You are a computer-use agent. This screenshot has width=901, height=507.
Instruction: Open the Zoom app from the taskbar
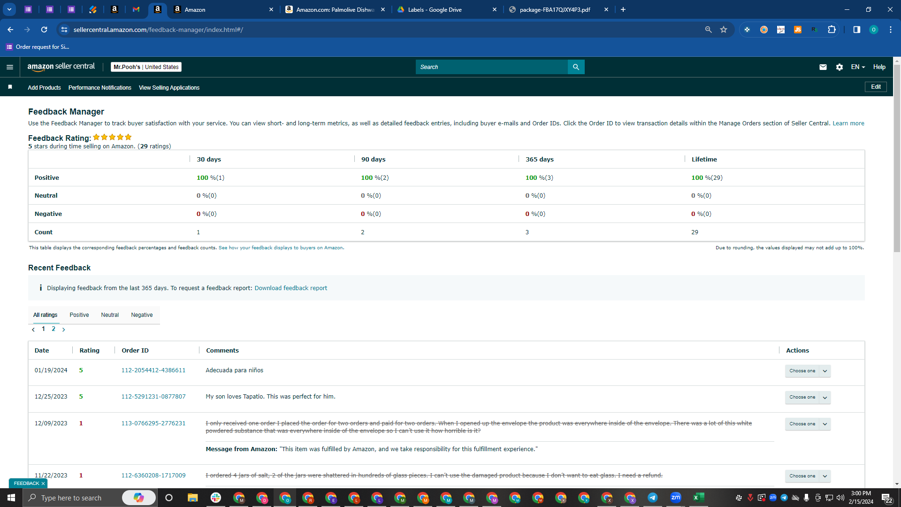tap(676, 498)
